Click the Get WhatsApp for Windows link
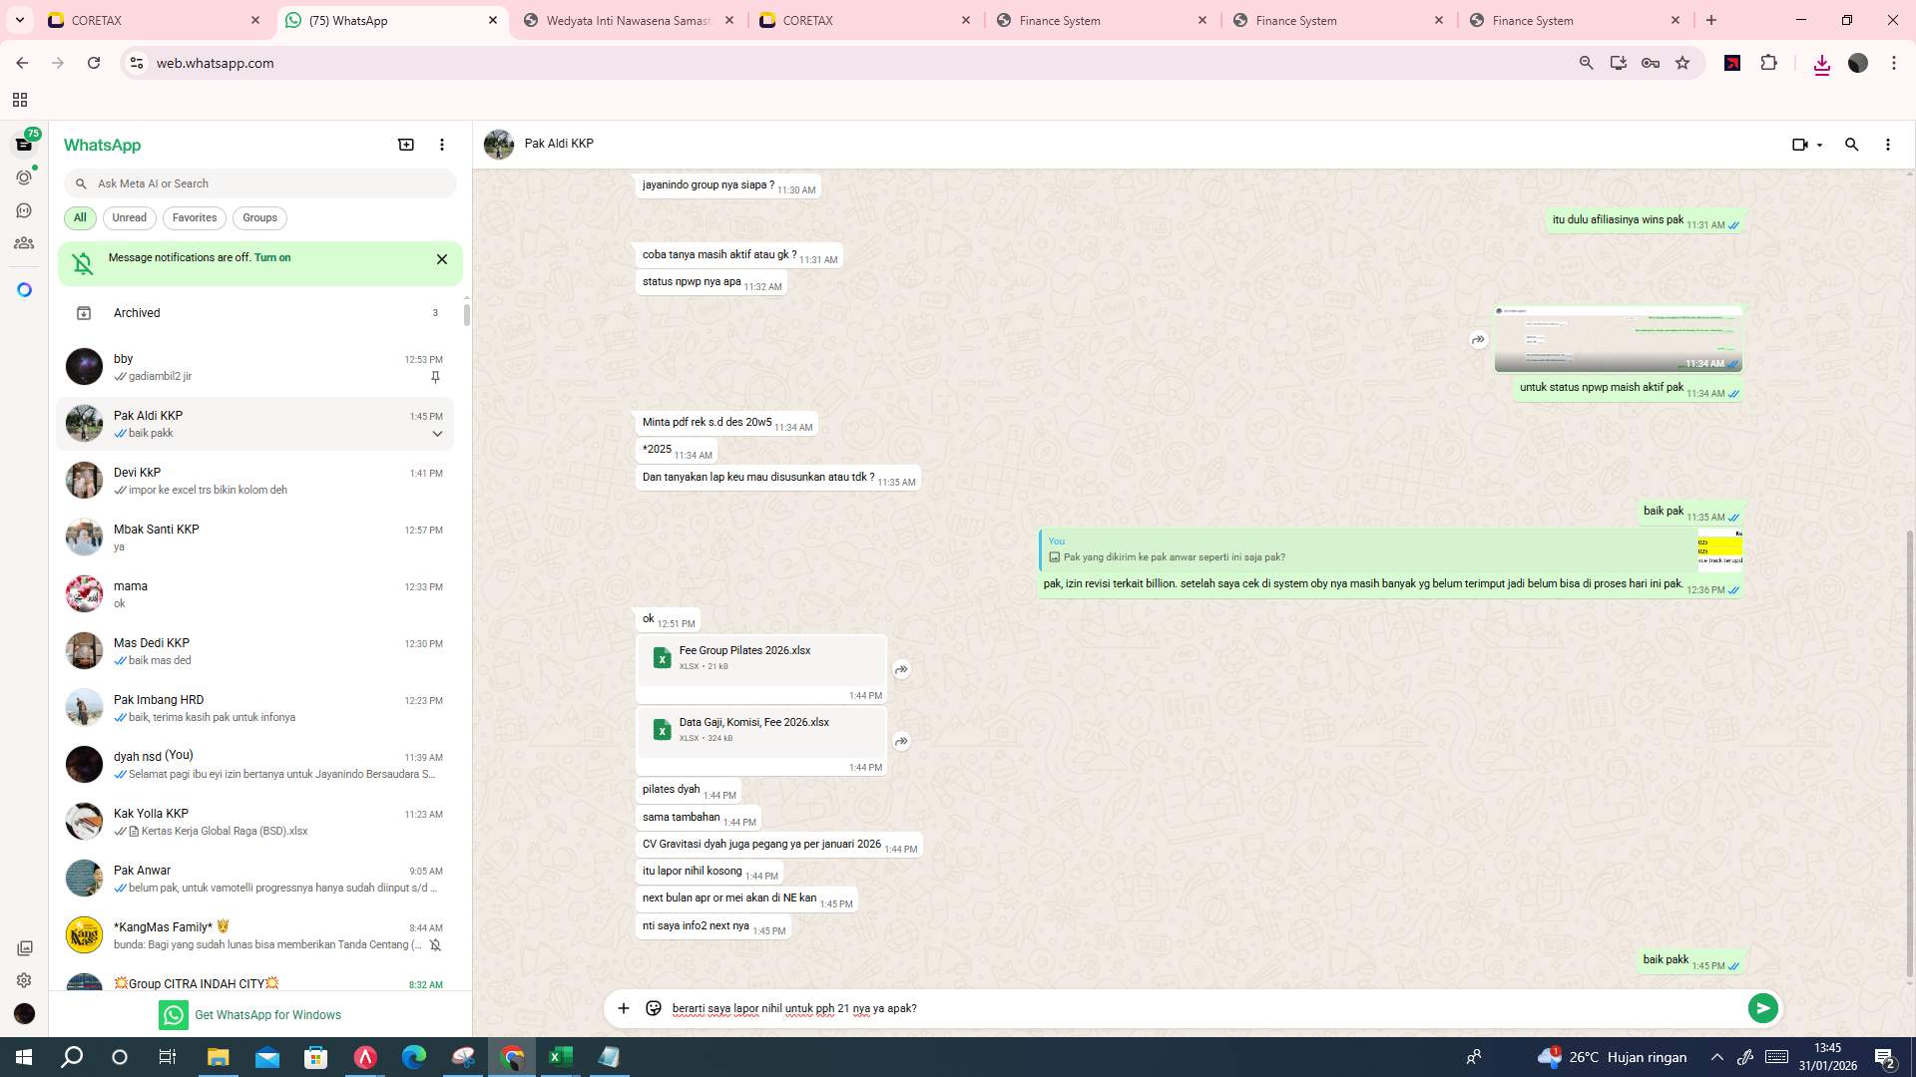 [267, 1014]
